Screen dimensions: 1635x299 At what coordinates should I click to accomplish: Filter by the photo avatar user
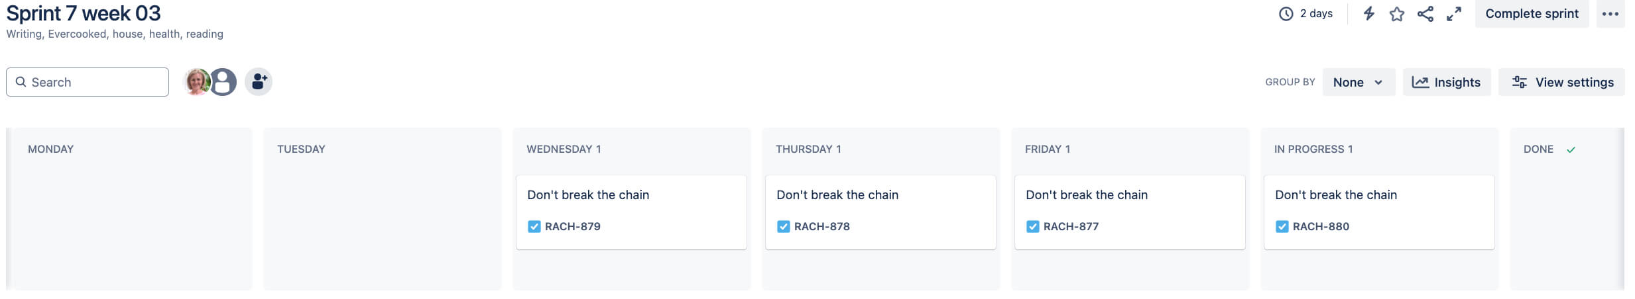(x=196, y=82)
